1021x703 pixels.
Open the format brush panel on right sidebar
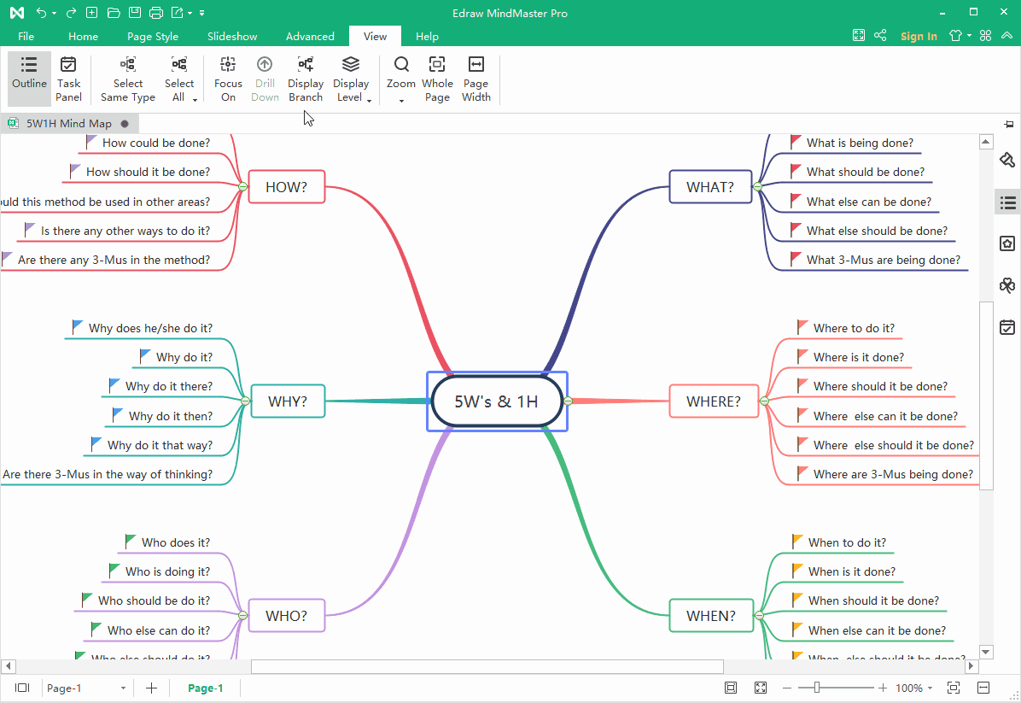1007,160
